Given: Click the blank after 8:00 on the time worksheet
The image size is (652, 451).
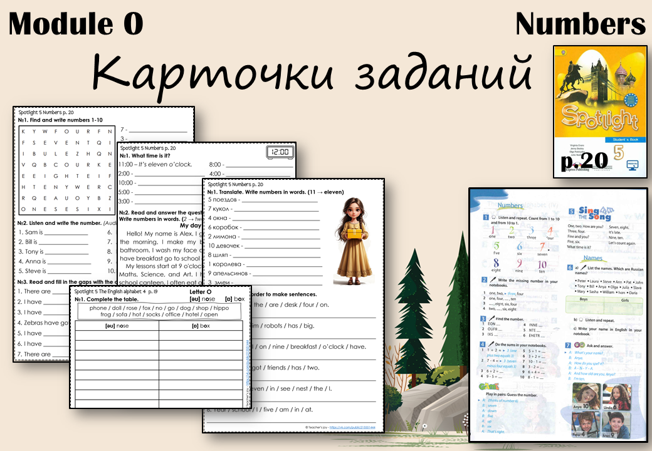Looking at the screenshot, I should tap(259, 165).
